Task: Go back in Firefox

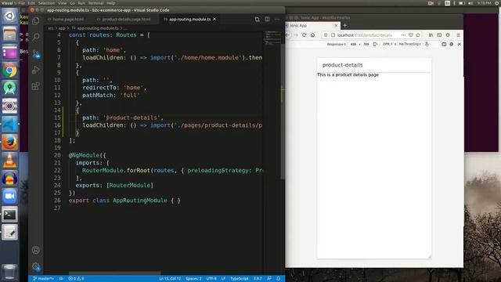Action: pos(288,35)
